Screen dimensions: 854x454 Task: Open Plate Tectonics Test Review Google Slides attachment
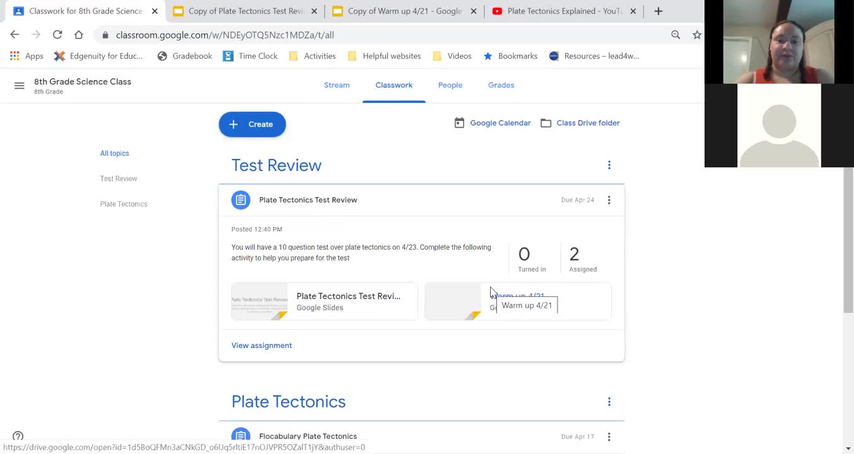tap(324, 301)
